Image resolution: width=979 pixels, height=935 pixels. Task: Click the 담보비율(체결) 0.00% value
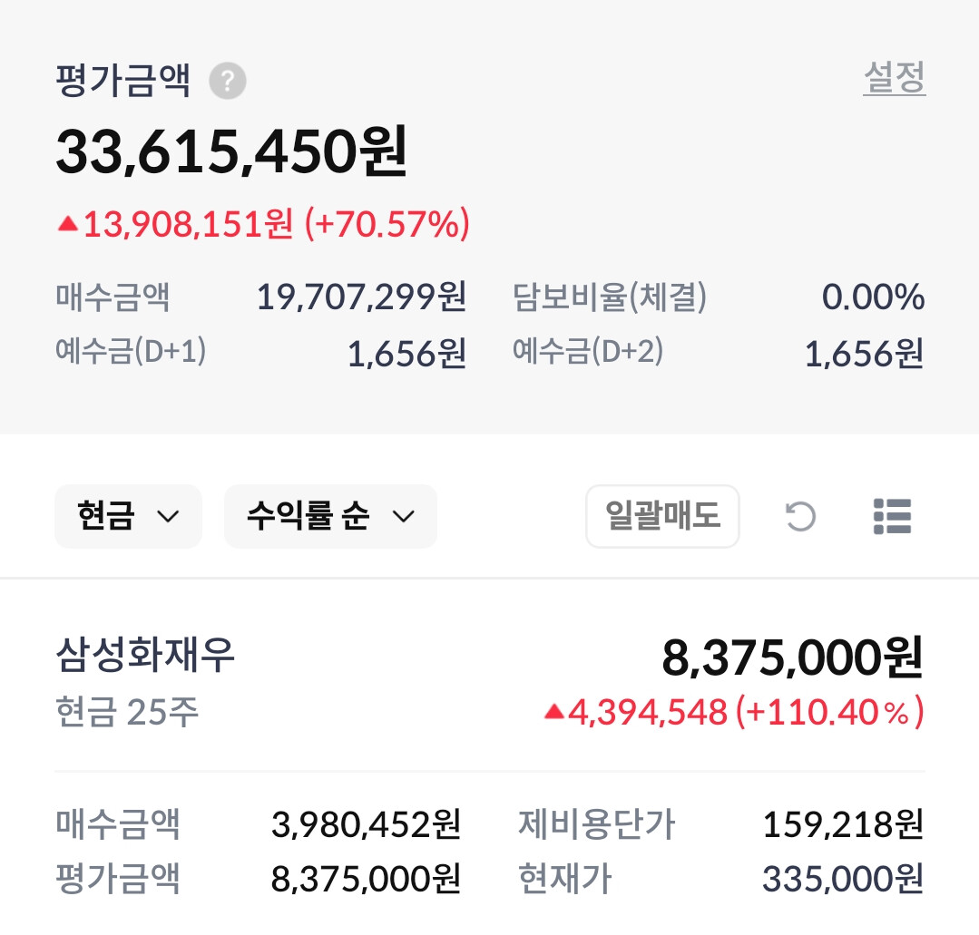tap(873, 297)
